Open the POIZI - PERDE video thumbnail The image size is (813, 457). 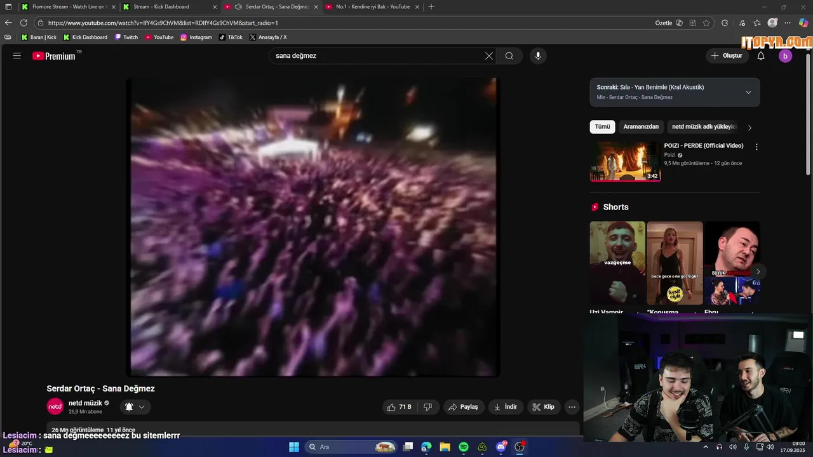(x=625, y=161)
